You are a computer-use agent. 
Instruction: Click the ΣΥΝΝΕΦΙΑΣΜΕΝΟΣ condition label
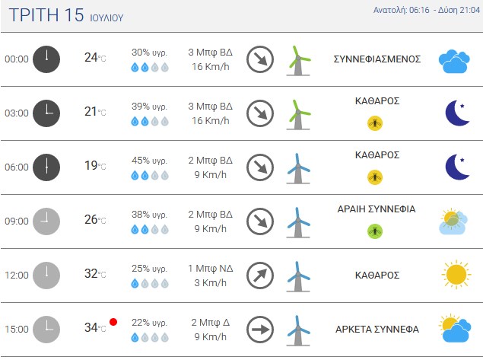click(377, 59)
